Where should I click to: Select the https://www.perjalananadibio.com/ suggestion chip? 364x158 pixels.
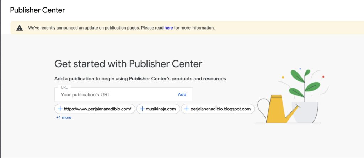(x=95, y=109)
